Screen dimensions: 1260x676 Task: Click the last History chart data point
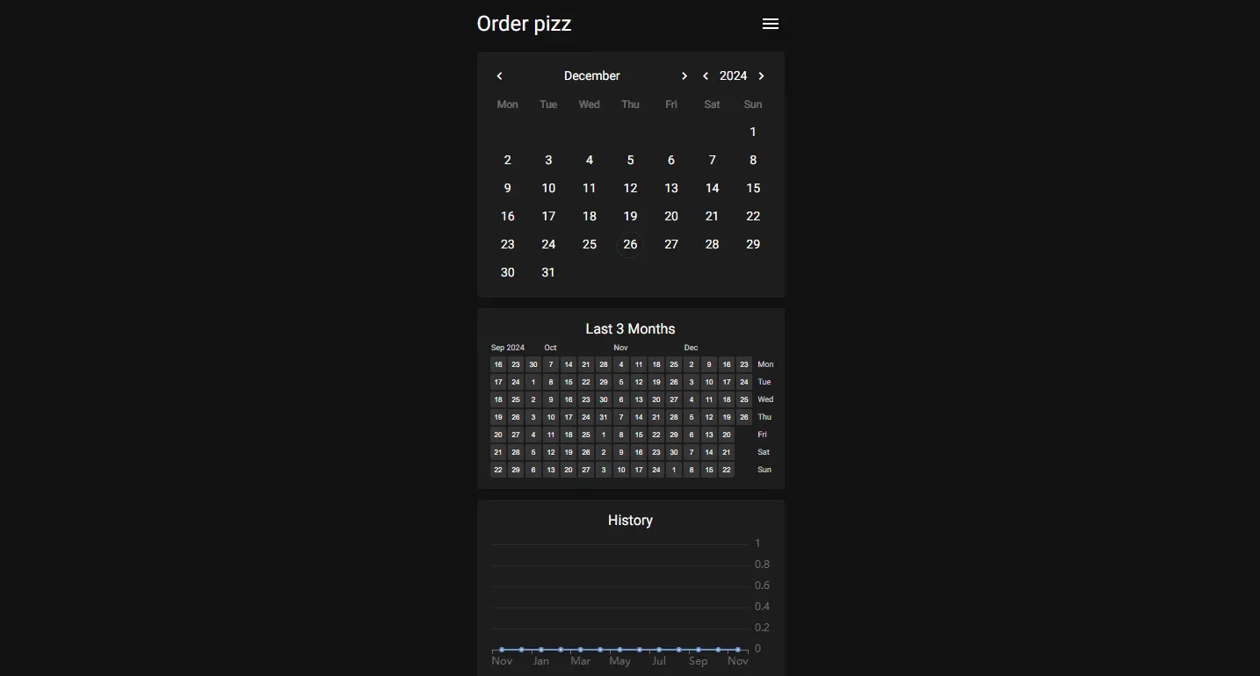coord(737,650)
